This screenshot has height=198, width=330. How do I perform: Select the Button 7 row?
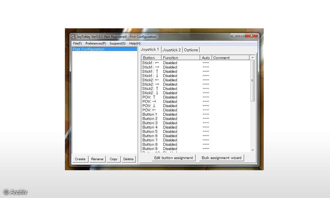pos(196,140)
